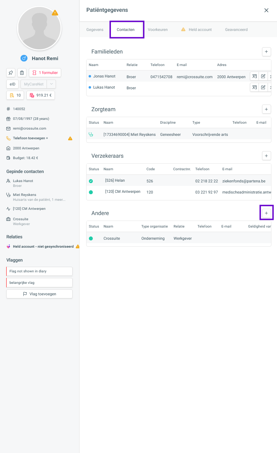Open contact card icon for Lukas Hanot
This screenshot has width=277, height=453.
[254, 87]
